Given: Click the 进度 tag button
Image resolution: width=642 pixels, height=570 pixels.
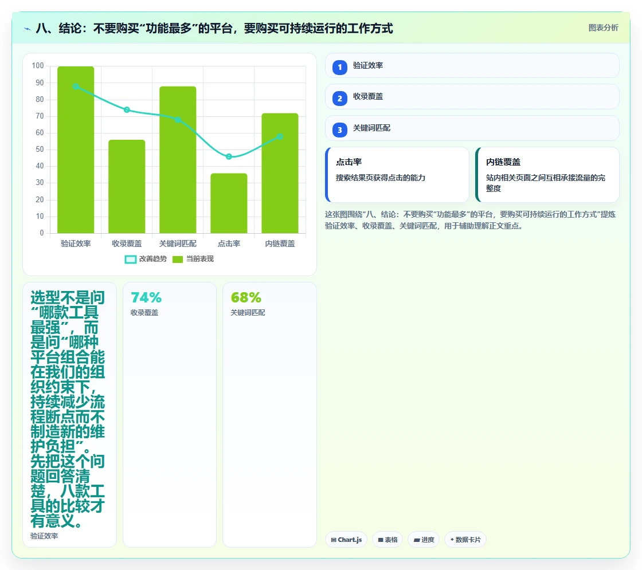Looking at the screenshot, I should (x=424, y=540).
